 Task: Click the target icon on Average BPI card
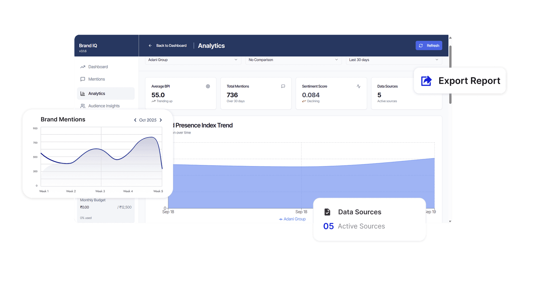point(207,86)
